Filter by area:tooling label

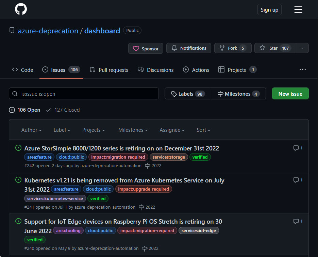(x=68, y=231)
